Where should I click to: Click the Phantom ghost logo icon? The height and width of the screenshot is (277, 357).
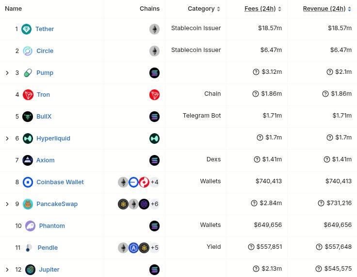(x=30, y=226)
